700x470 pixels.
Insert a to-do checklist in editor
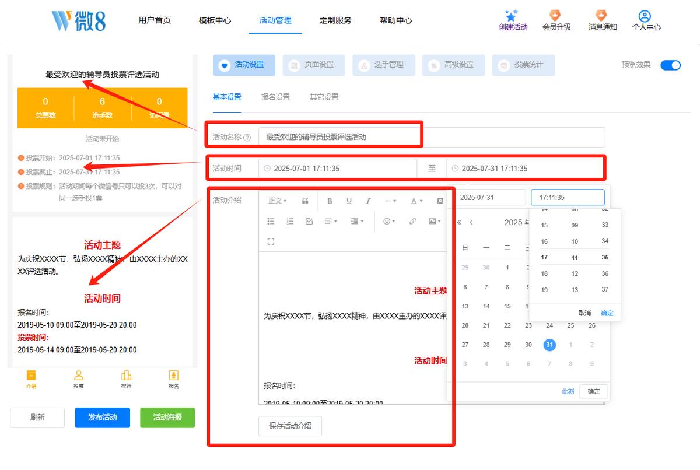pos(309,221)
